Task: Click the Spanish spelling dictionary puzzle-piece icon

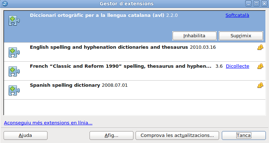Action: (14, 90)
